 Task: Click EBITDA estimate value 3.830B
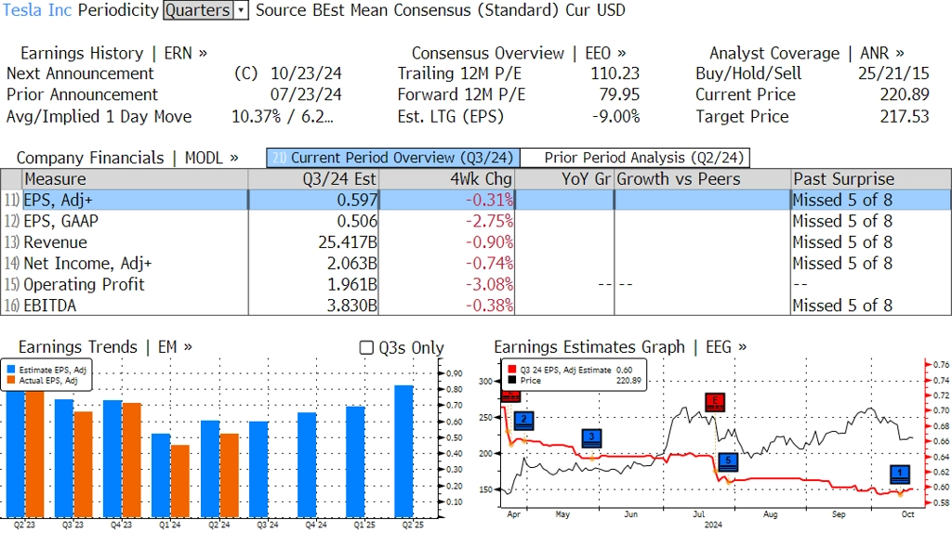(x=352, y=305)
